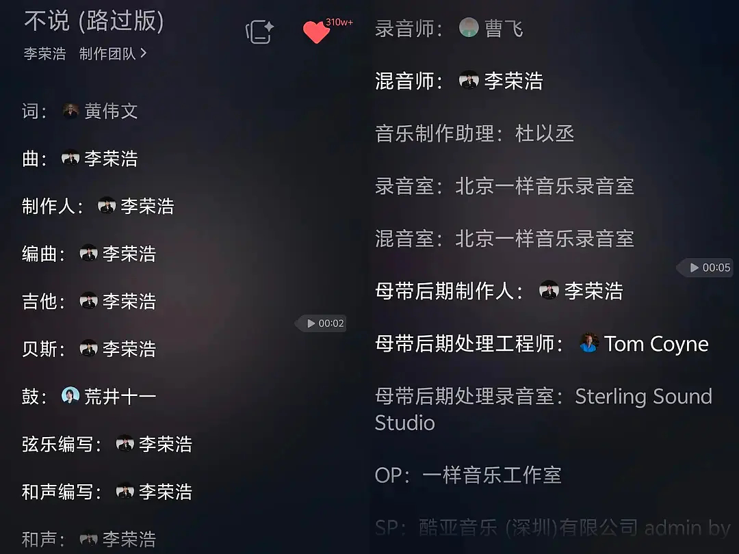Expand 制作团队 with its chevron
739x554 pixels.
coord(113,54)
